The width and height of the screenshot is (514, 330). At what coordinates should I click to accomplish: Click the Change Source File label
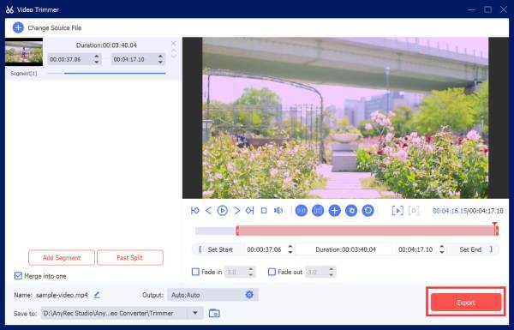tap(55, 28)
